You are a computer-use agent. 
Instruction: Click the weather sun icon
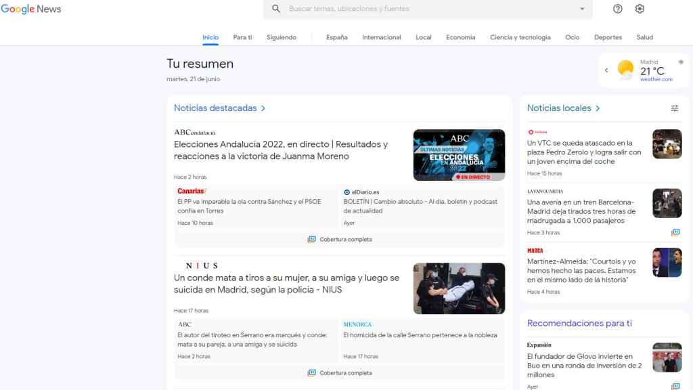626,68
